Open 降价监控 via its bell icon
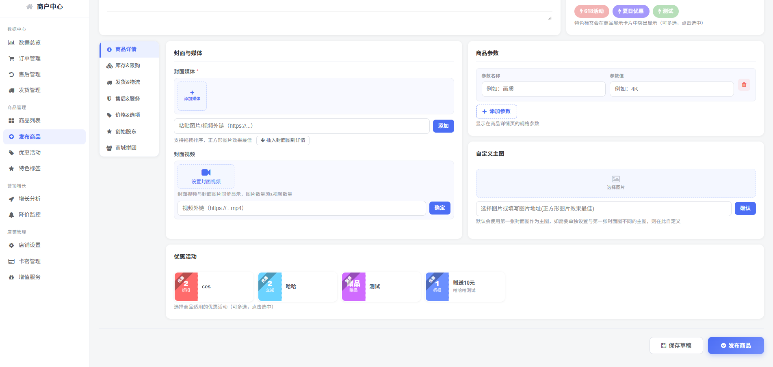Viewport: 773px width, 367px height. coord(11,215)
